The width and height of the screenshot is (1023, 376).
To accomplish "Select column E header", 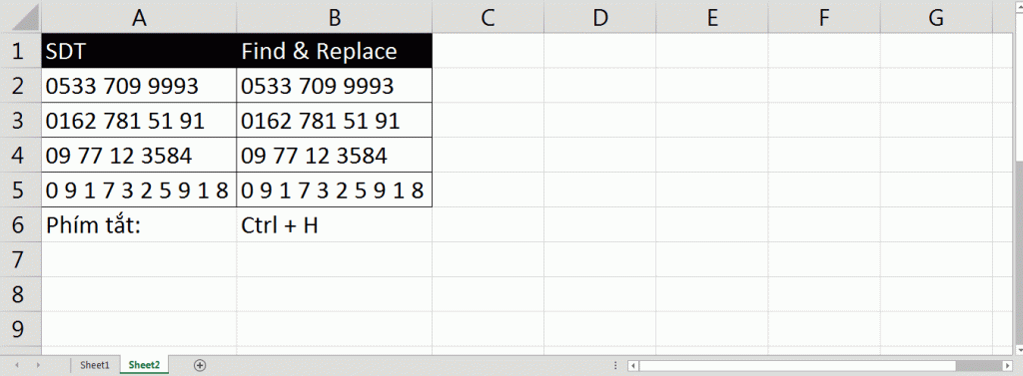I will point(712,18).
